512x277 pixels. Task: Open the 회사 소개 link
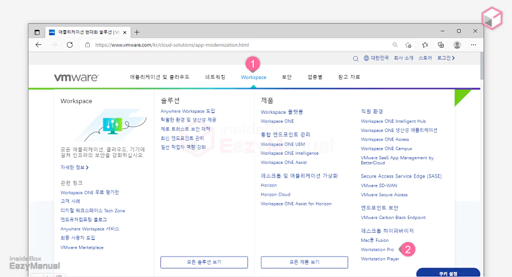(x=403, y=58)
